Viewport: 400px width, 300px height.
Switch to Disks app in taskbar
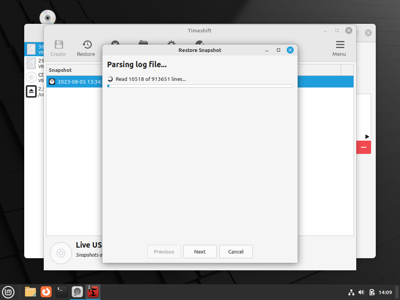(x=77, y=292)
